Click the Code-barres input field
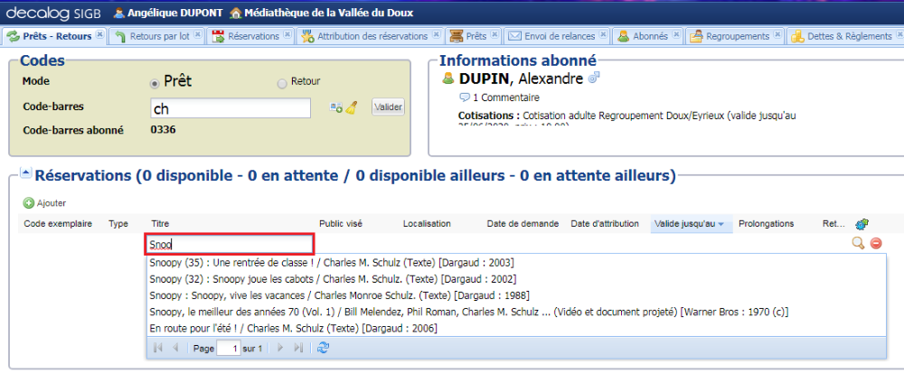 pos(231,108)
